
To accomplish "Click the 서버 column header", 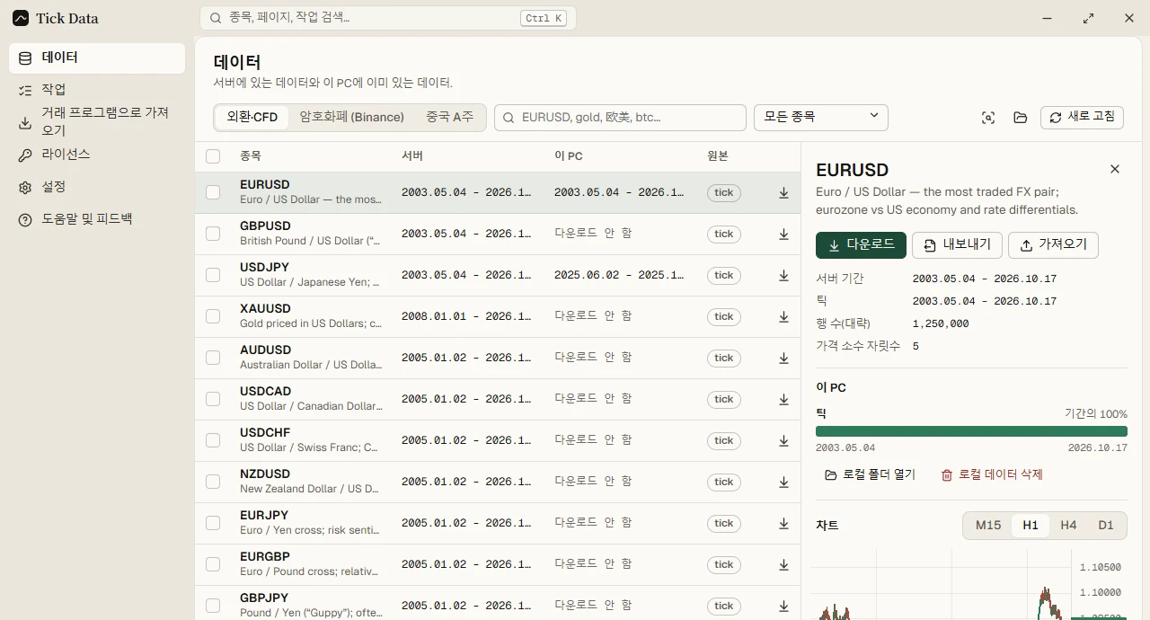I will point(412,156).
